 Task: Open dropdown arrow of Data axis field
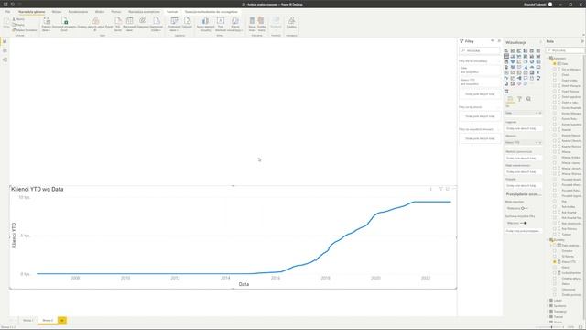[537, 113]
